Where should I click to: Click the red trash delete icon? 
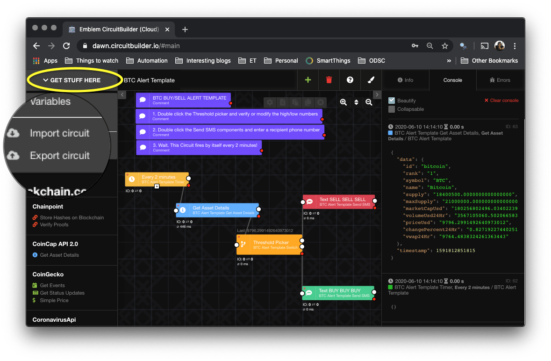click(x=329, y=80)
